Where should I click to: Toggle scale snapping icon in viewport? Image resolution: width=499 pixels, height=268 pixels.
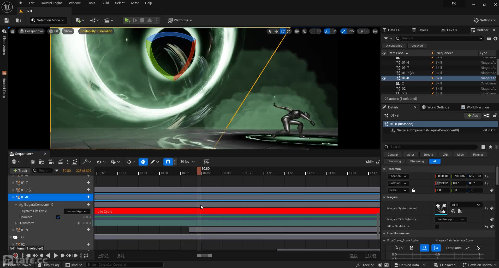[x=343, y=31]
